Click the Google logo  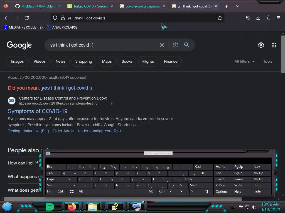coord(19,45)
